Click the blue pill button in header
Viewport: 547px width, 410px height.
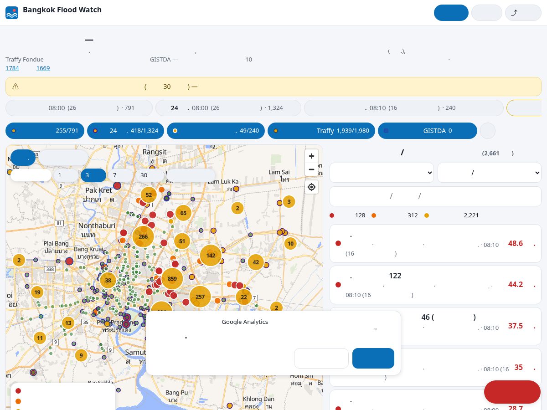(451, 13)
